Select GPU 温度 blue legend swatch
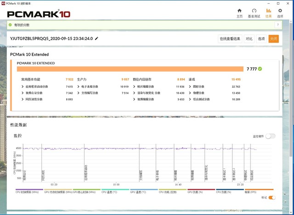The height and width of the screenshot is (215, 294). [x=144, y=190]
